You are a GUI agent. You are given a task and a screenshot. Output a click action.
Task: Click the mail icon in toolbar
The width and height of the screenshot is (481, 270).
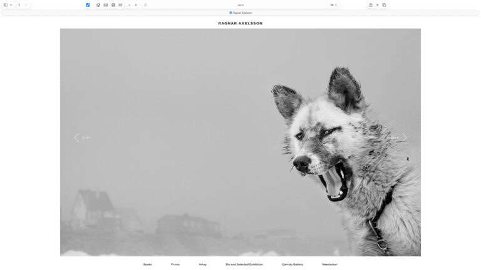105,5
